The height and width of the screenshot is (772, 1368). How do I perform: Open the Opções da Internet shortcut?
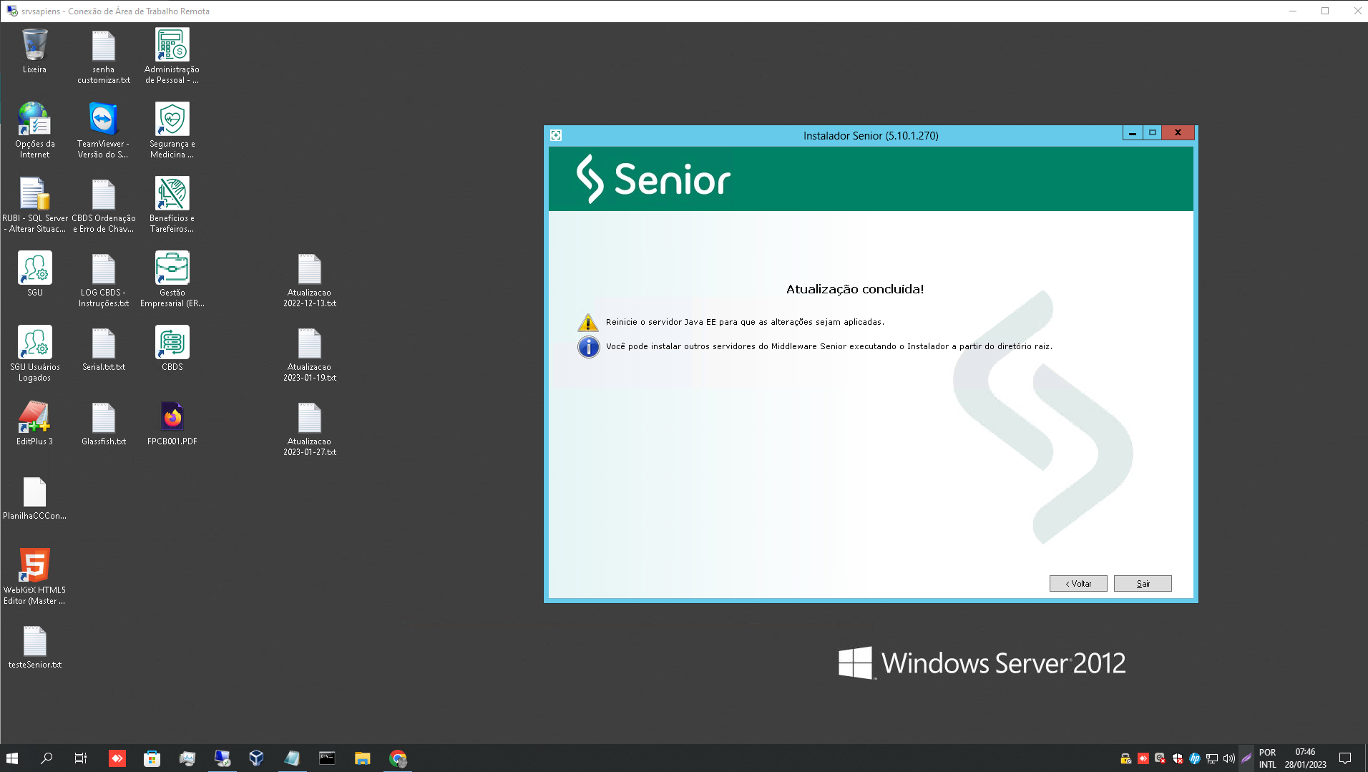tap(34, 131)
